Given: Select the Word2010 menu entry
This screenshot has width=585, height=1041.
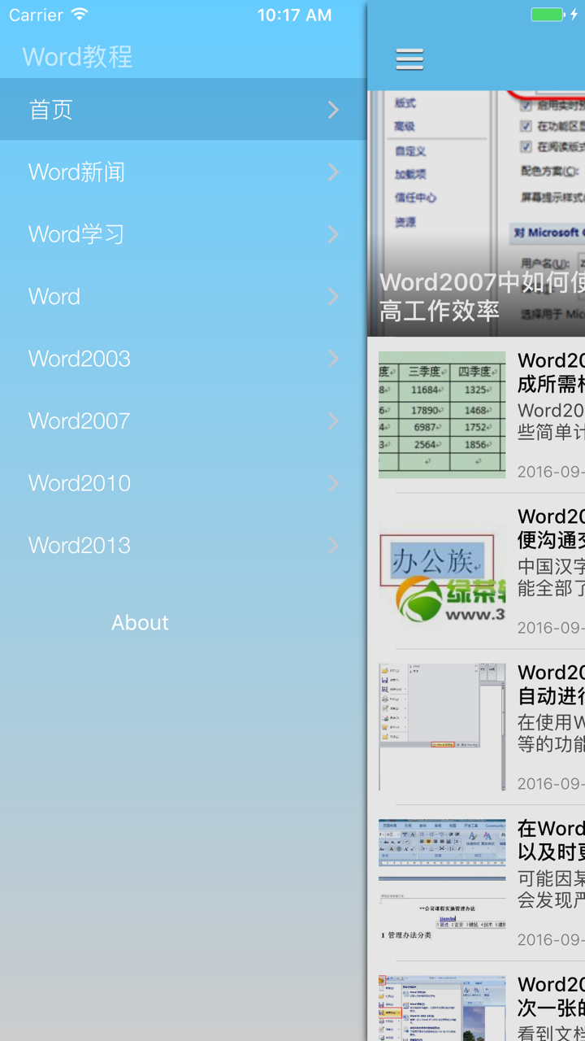Looking at the screenshot, I should 184,483.
